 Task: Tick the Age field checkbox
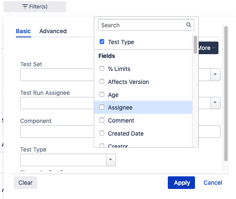(102, 94)
